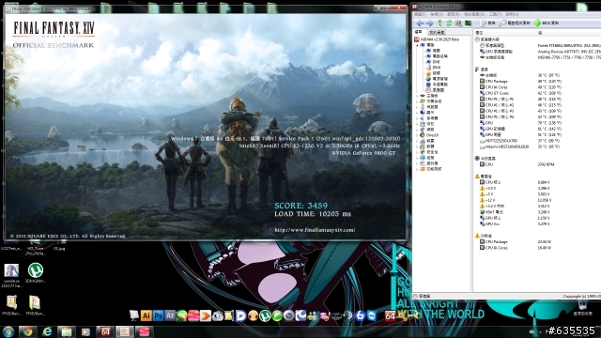
Task: Open Windows Media Player from taskbar
Action: click(85, 331)
